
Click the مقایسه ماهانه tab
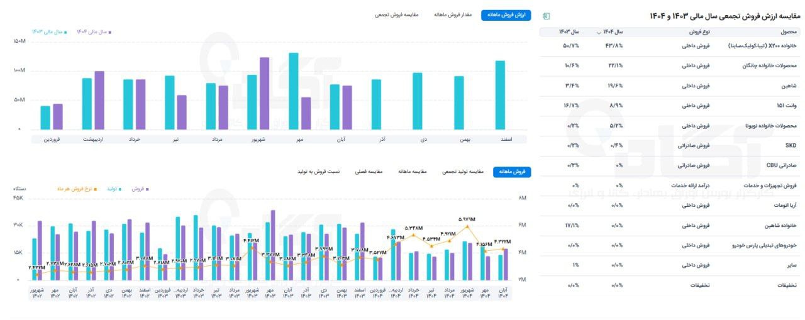coord(414,172)
